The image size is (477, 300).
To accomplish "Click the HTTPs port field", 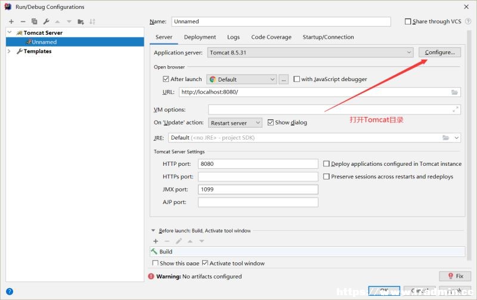I will 258,177.
